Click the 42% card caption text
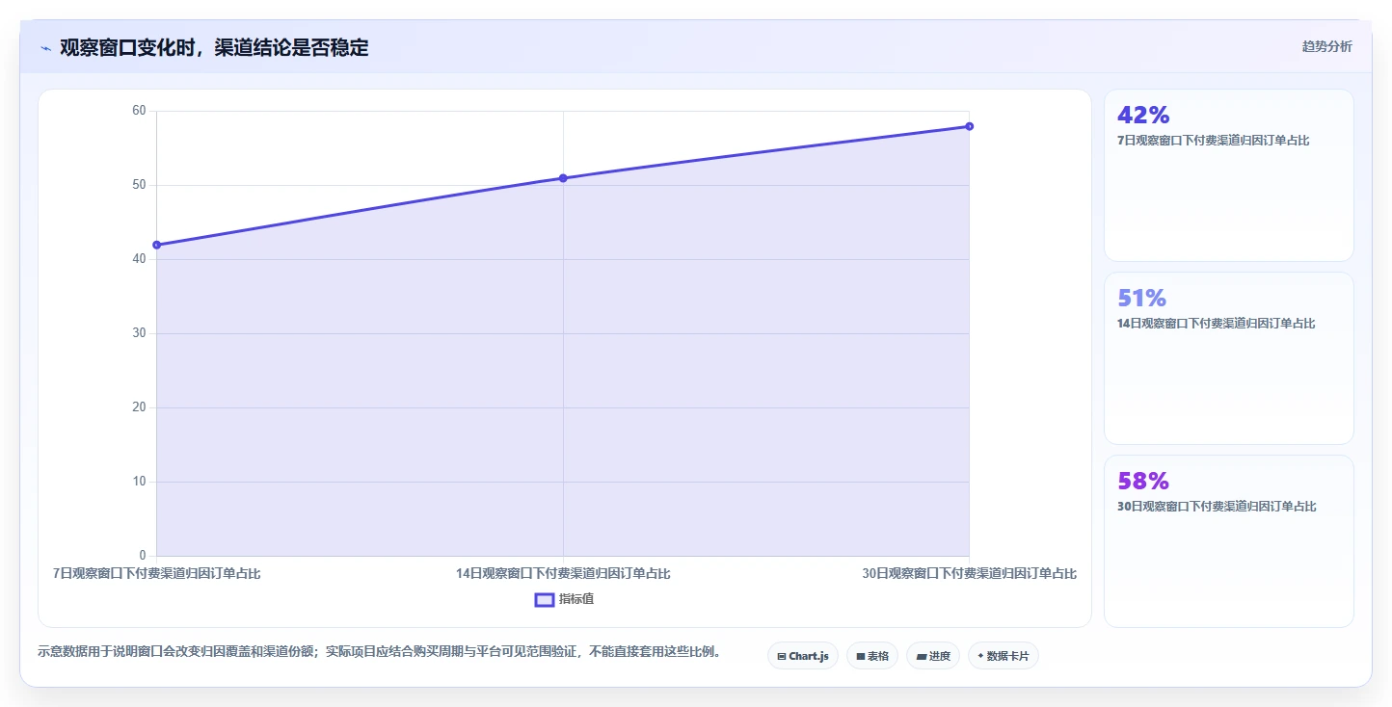This screenshot has height=707, width=1392. tap(1213, 141)
